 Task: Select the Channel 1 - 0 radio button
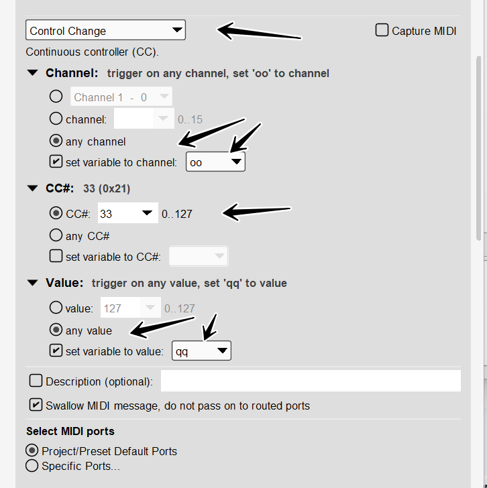57,97
